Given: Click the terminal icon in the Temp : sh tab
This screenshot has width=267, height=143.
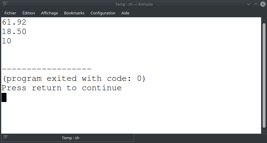Looking at the screenshot, I should coord(6,137).
